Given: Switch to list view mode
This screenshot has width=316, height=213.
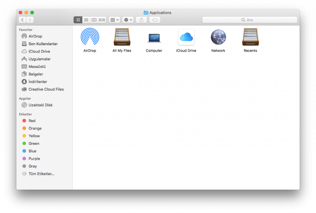Looking at the screenshot, I should click(86, 20).
